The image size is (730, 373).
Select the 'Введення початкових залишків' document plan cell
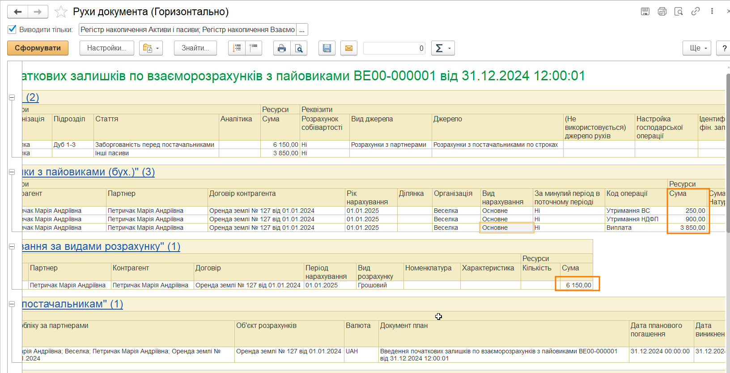504,355
